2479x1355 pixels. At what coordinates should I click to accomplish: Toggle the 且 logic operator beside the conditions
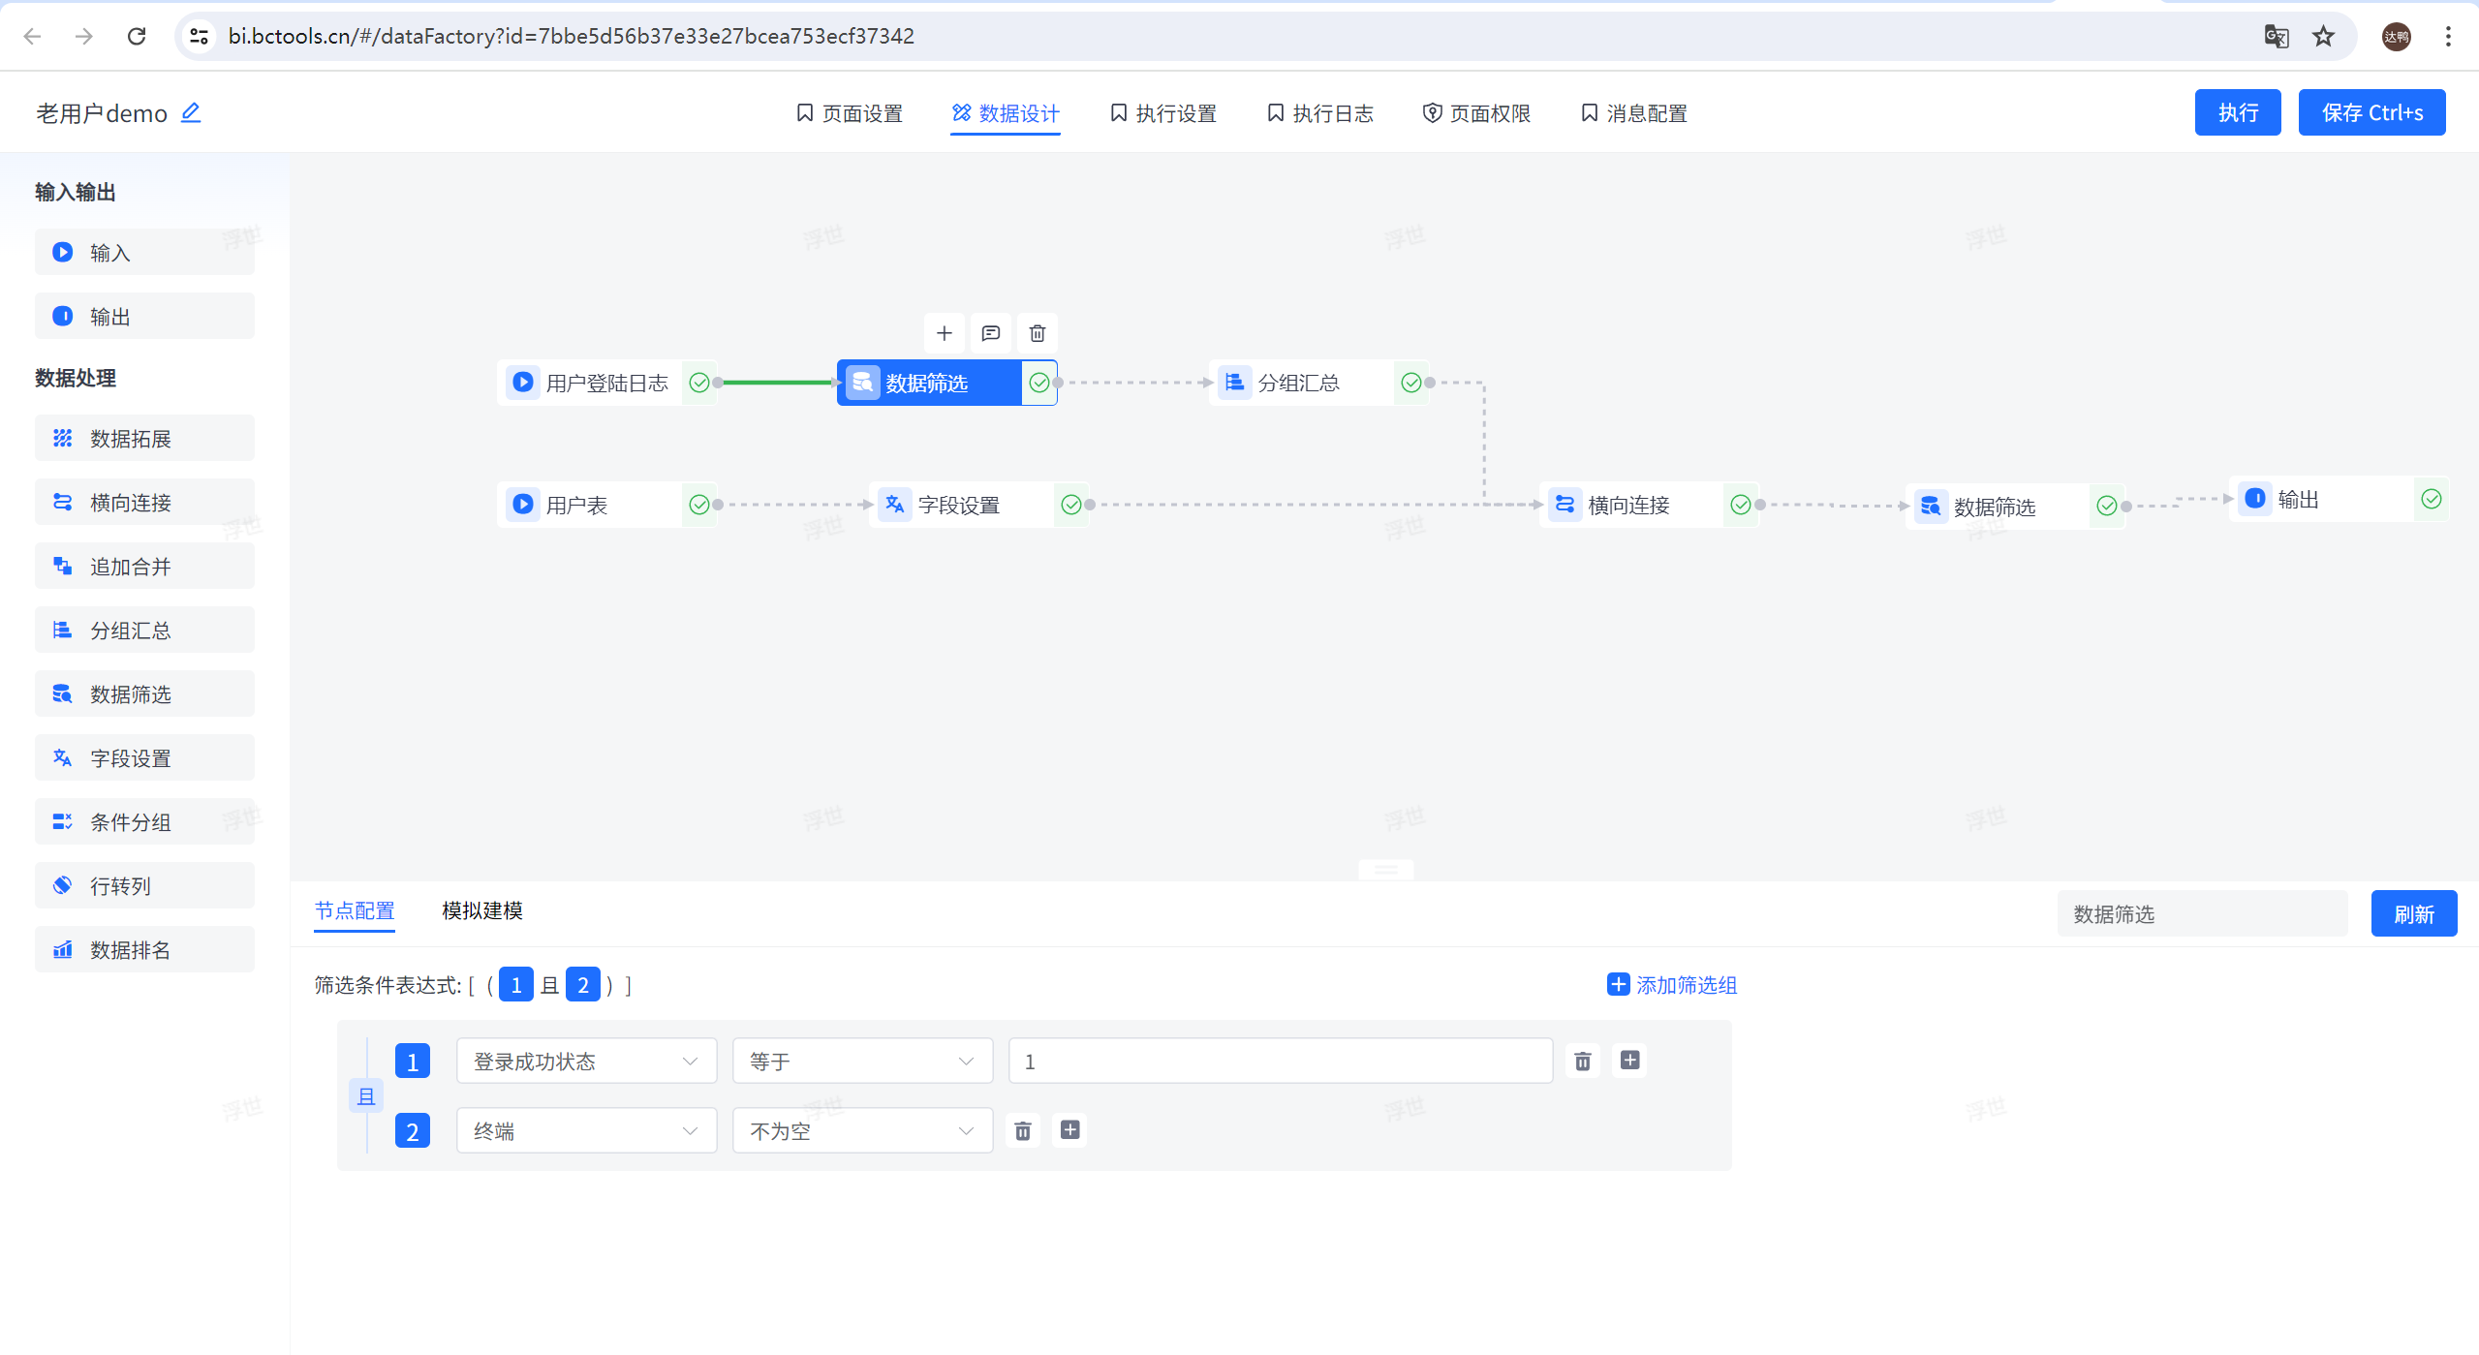coord(365,1095)
